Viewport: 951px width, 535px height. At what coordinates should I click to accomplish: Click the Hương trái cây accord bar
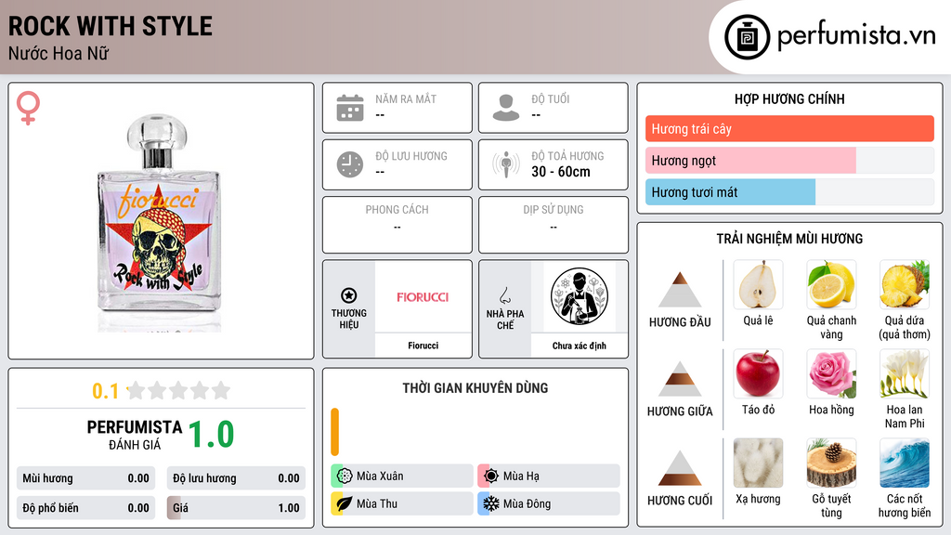click(x=789, y=128)
